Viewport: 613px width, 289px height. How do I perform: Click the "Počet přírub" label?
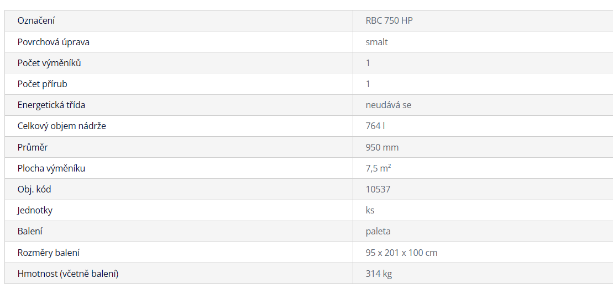point(42,84)
